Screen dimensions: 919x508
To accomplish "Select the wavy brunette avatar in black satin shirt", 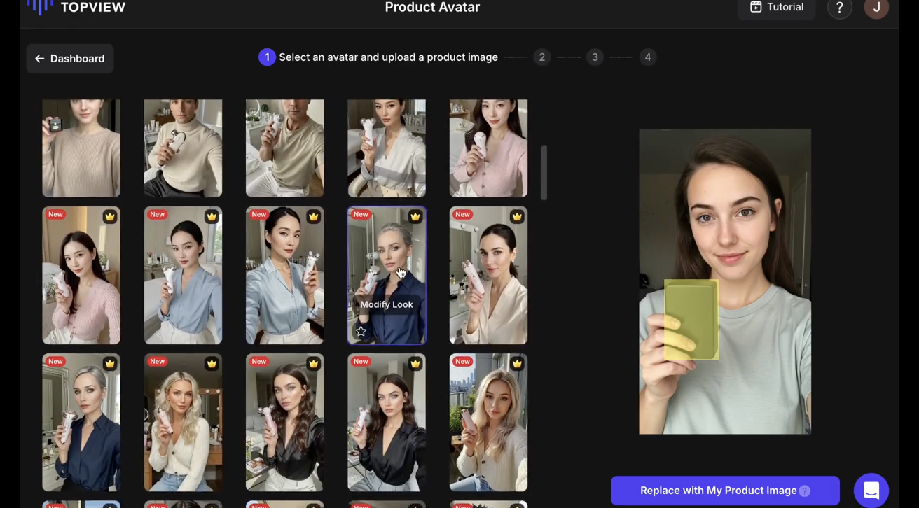I will pyautogui.click(x=285, y=423).
